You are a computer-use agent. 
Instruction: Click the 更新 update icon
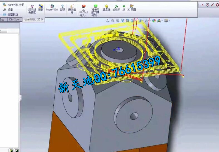pos(41,8)
